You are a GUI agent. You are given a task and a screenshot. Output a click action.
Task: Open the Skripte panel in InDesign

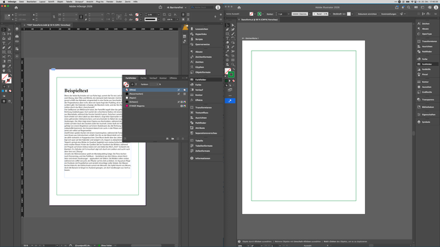pyautogui.click(x=199, y=39)
